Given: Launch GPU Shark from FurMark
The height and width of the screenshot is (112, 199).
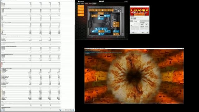Looking at the screenshot, I should pos(137,27).
